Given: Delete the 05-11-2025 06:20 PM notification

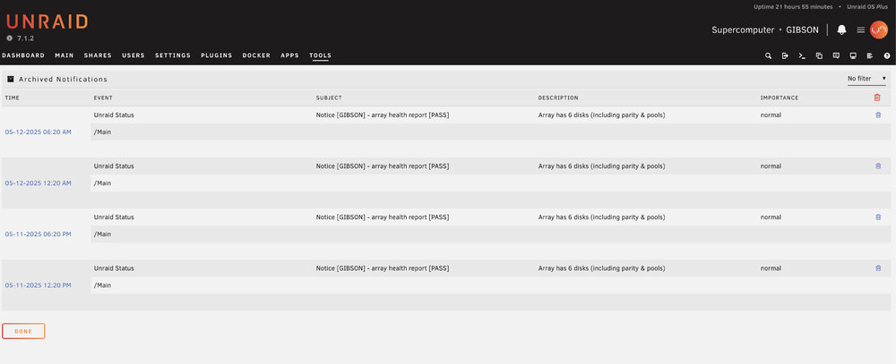Looking at the screenshot, I should [878, 217].
